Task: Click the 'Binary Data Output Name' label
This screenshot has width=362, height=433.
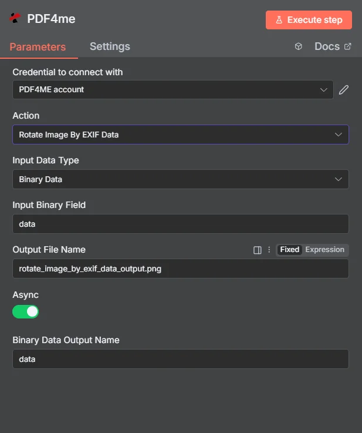Action: (x=66, y=340)
